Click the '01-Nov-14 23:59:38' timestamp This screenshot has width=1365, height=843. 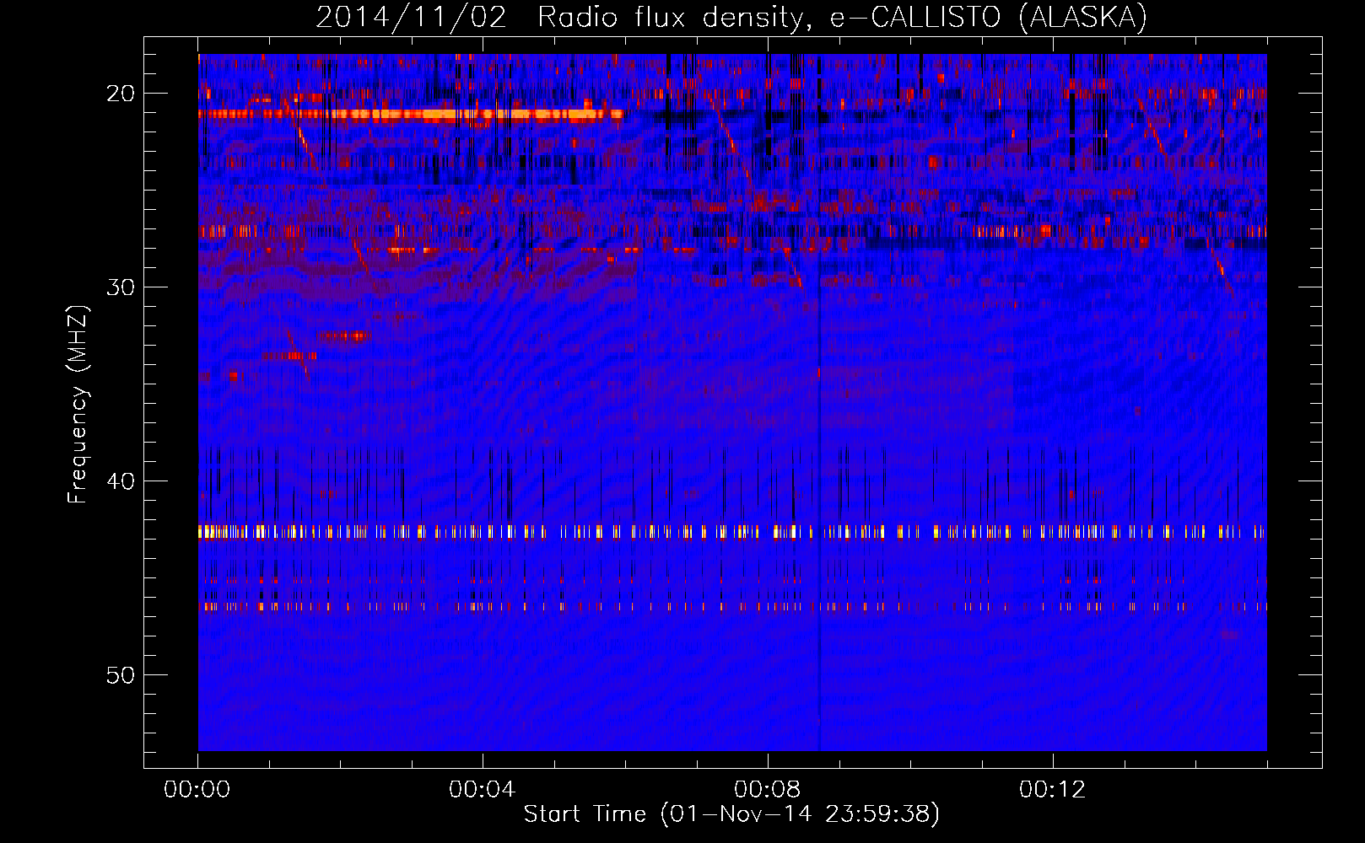click(x=800, y=813)
